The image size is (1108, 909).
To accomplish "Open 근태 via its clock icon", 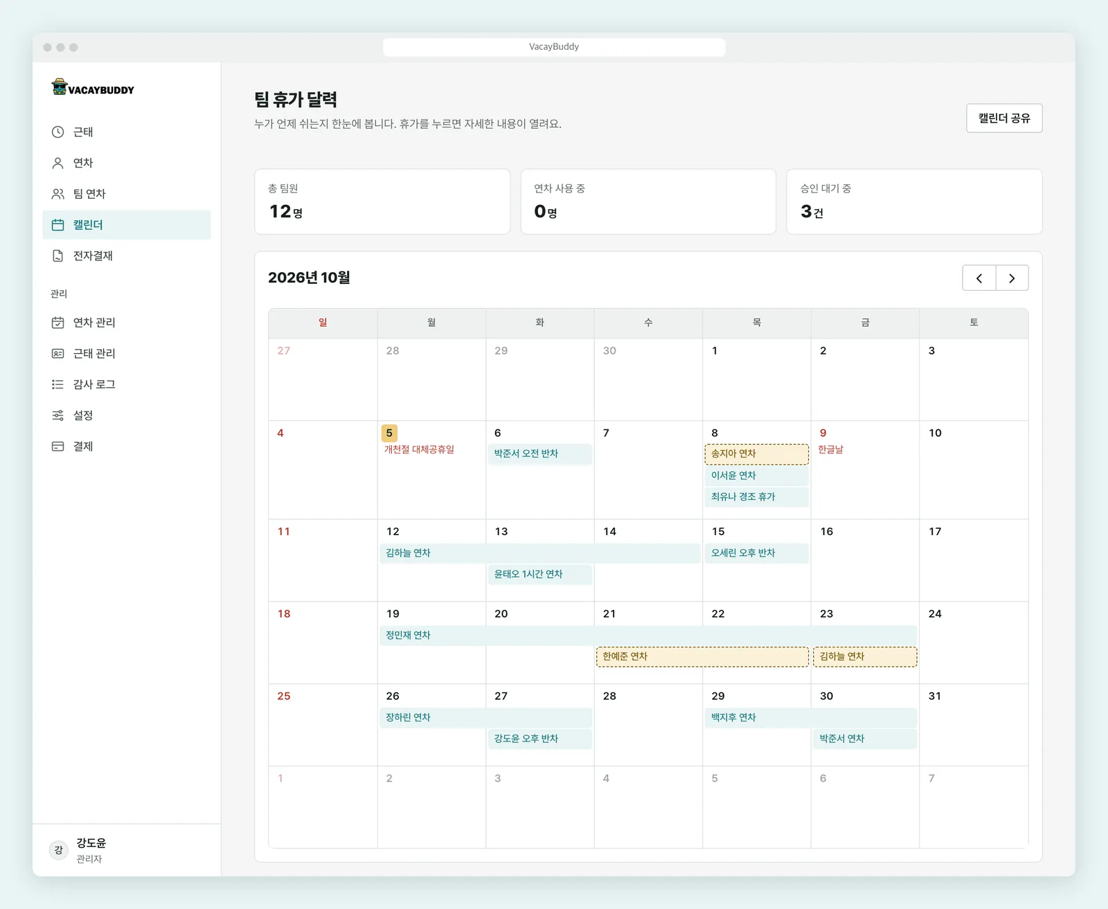I will click(x=58, y=132).
